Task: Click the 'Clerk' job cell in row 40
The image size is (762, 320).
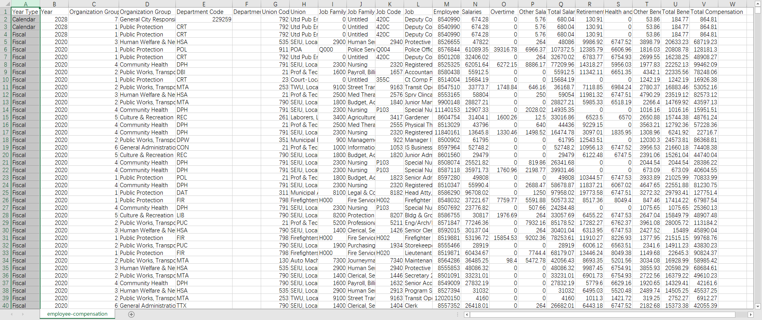Action: 418,306
